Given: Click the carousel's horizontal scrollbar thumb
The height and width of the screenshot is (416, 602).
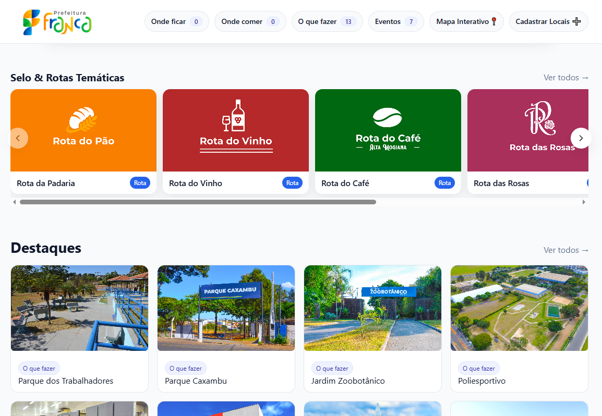Looking at the screenshot, I should [x=198, y=202].
